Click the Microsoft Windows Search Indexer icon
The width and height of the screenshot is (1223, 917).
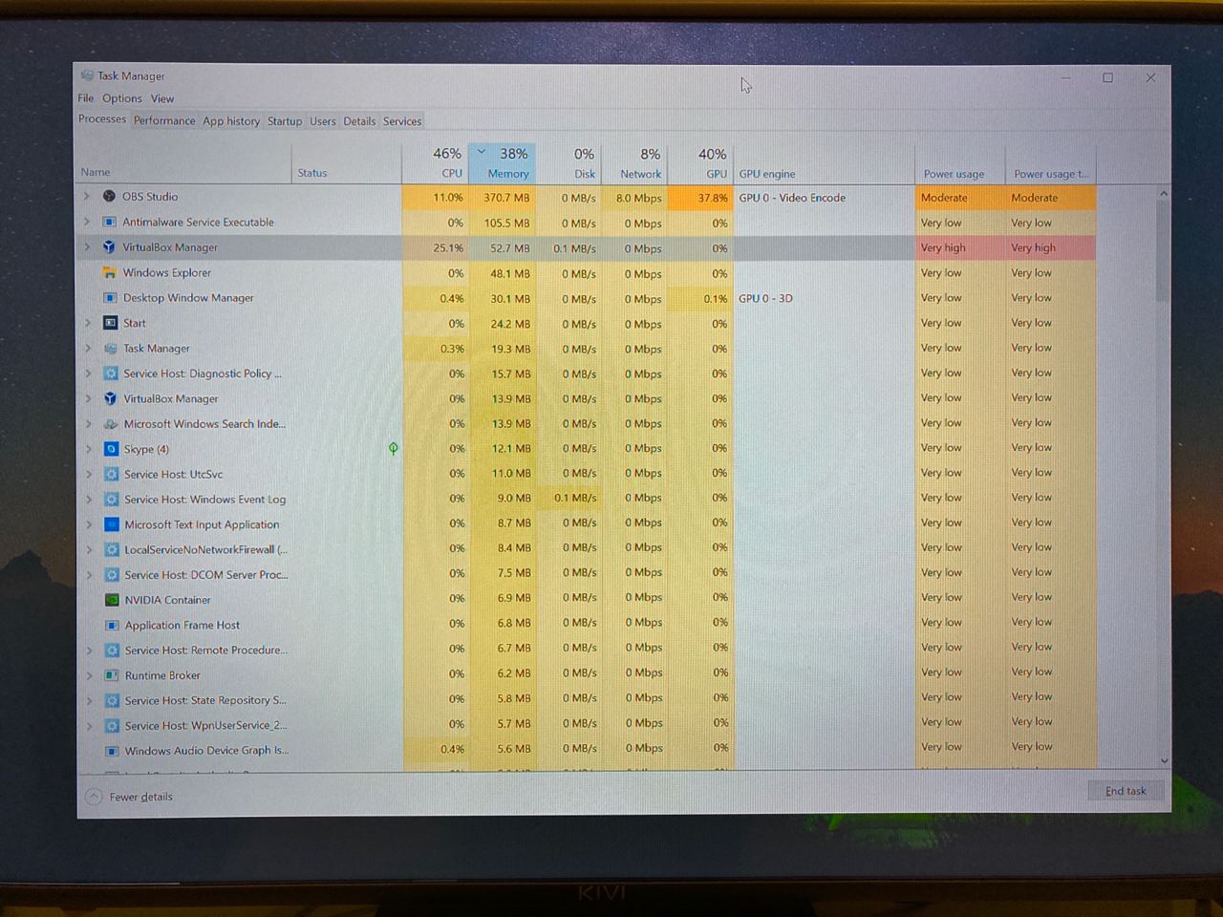(111, 423)
